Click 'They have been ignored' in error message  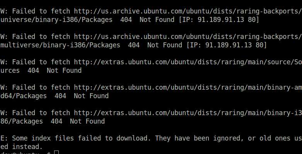point(198,138)
